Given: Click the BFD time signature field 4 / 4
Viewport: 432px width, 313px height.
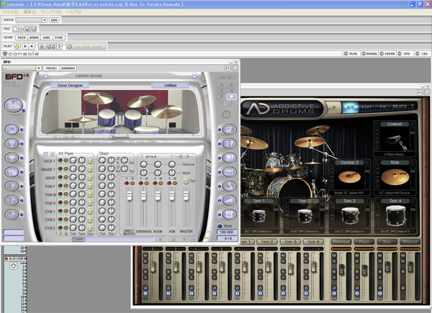Looking at the screenshot, I should tap(227, 238).
